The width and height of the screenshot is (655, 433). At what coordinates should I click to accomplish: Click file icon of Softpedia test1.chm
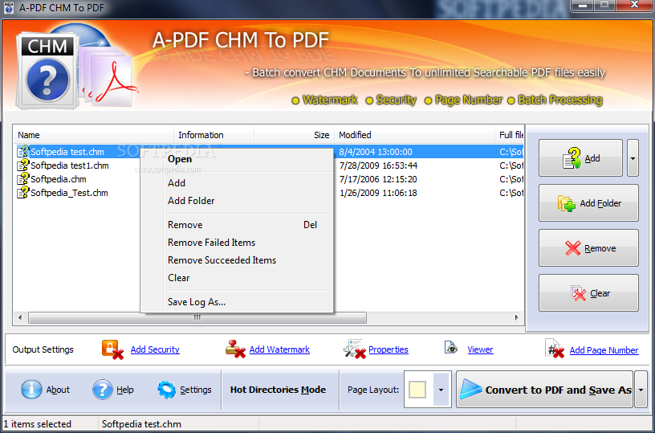coord(23,165)
